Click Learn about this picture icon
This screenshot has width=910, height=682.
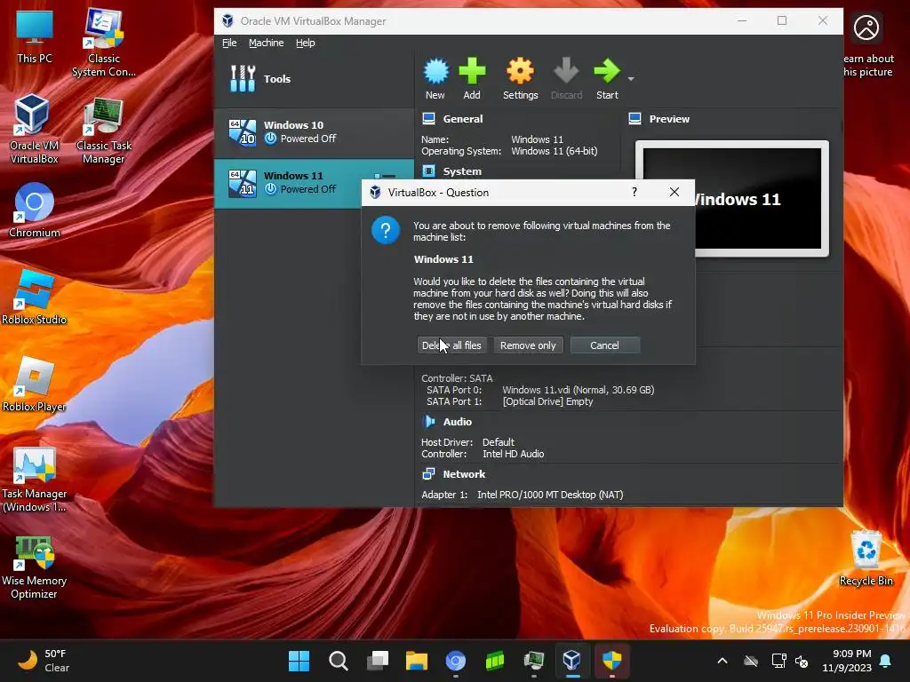tap(866, 28)
